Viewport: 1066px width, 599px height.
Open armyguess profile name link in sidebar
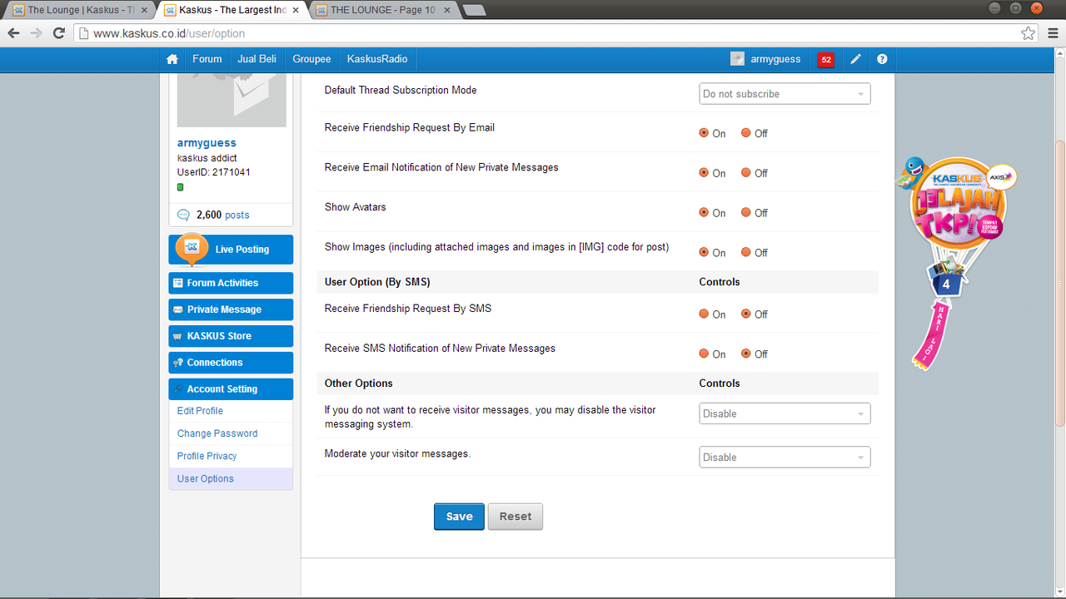point(207,143)
